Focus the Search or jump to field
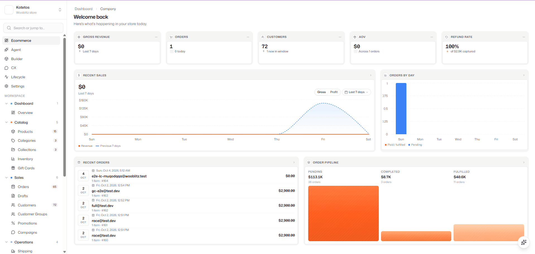Image resolution: width=535 pixels, height=254 pixels. click(x=33, y=28)
